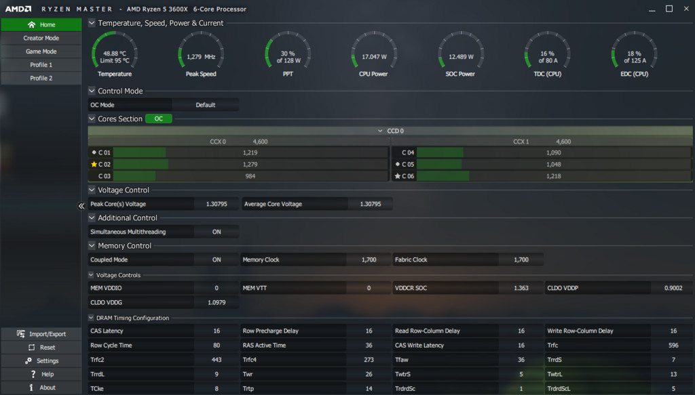This screenshot has height=395, width=695.
Task: Click the dot marker on core C 05
Action: [398, 164]
